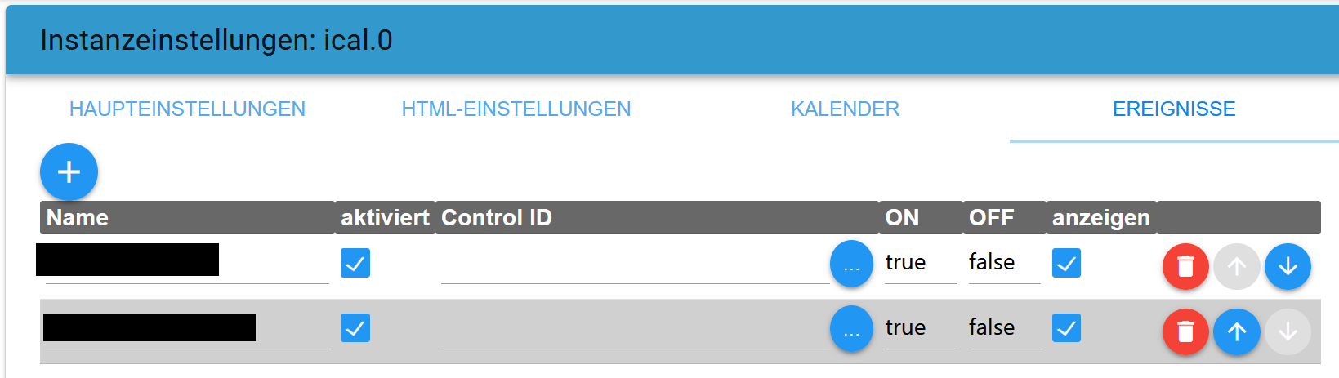Move the first event row down
1339x378 pixels.
point(1288,266)
